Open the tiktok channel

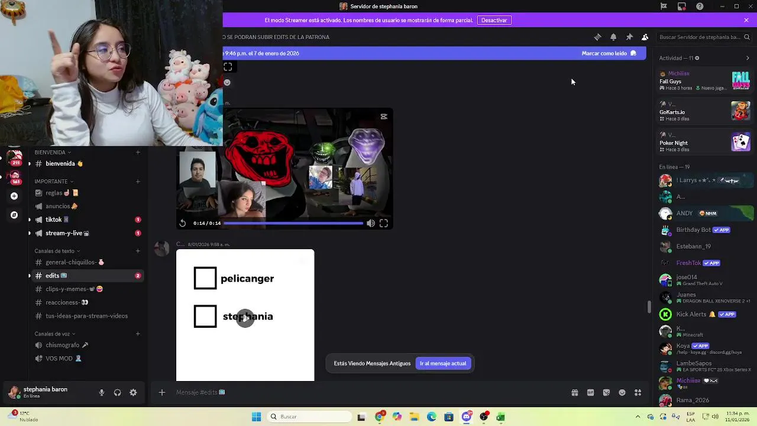click(87, 220)
